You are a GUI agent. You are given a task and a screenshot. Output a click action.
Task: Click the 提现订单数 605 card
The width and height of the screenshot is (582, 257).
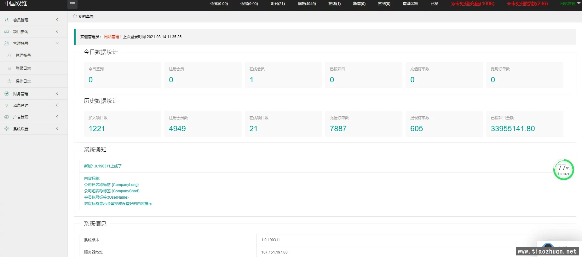click(444, 124)
